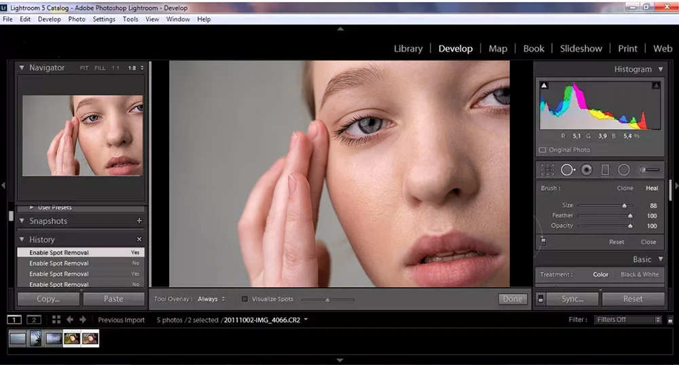679x365 pixels.
Task: Toggle highlight clipping indicator in histogram
Action: 656,85
